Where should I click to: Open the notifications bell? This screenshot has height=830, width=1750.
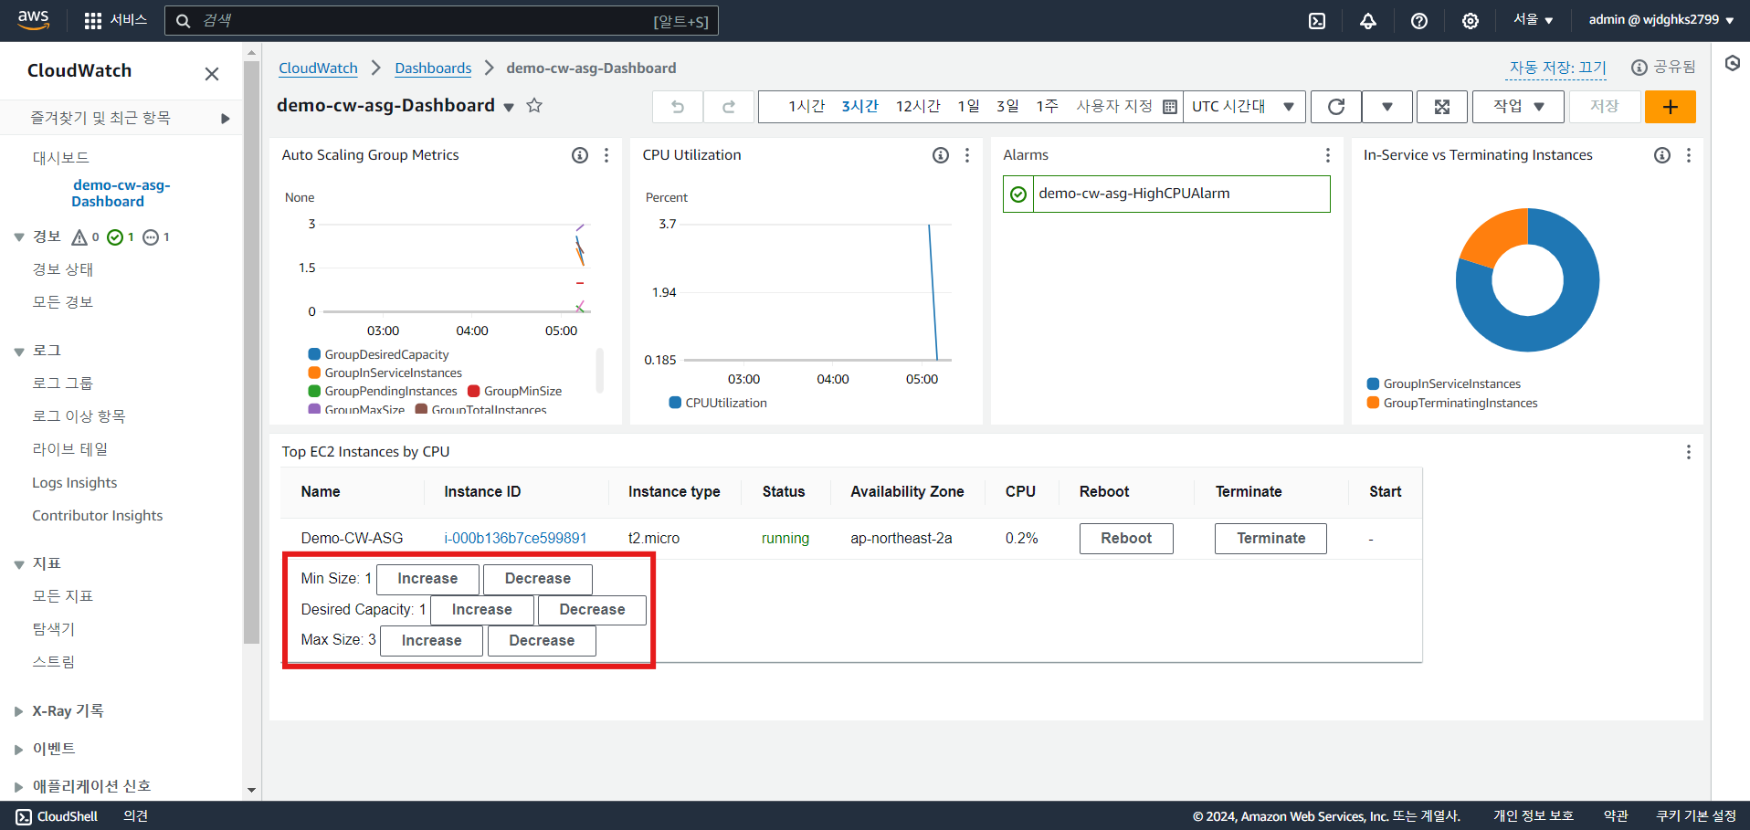point(1368,21)
